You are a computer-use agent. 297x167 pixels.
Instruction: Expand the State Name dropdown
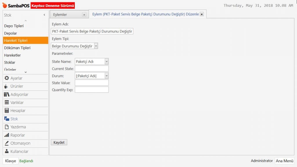tap(106, 61)
